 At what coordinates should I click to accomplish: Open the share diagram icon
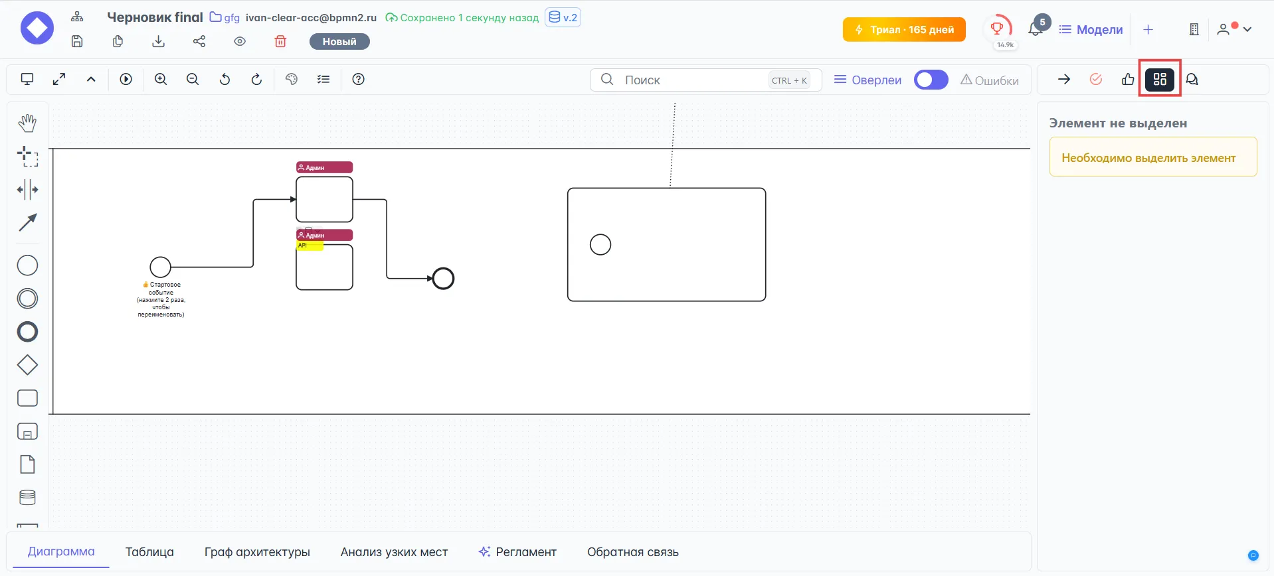pyautogui.click(x=199, y=42)
